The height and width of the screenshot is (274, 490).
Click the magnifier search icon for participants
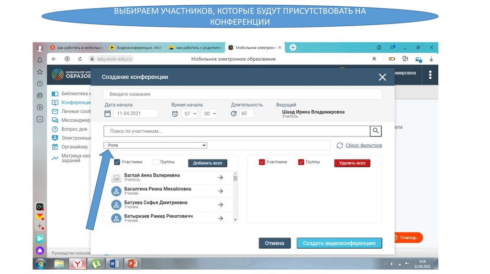click(376, 131)
